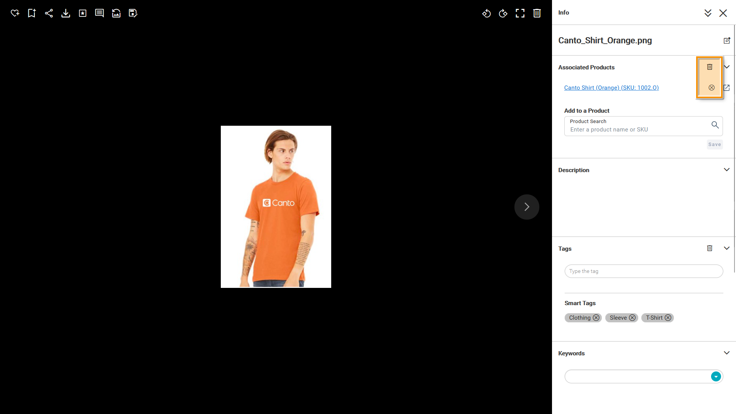Collapse the Description section
This screenshot has width=736, height=414.
(726, 170)
